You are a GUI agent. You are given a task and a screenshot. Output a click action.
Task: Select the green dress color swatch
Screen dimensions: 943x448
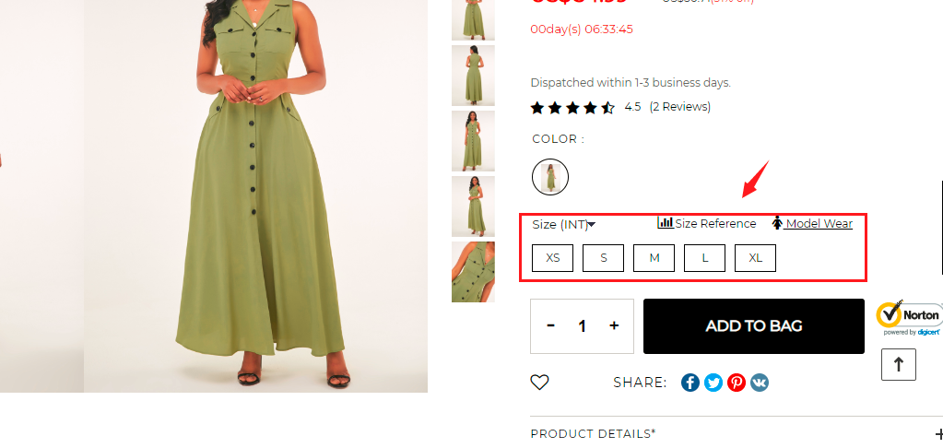(x=550, y=176)
